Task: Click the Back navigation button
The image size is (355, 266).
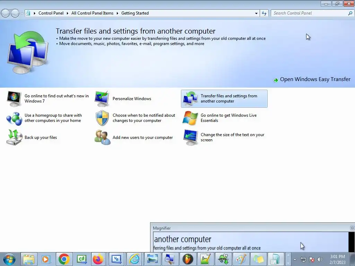Action: pyautogui.click(x=5, y=13)
